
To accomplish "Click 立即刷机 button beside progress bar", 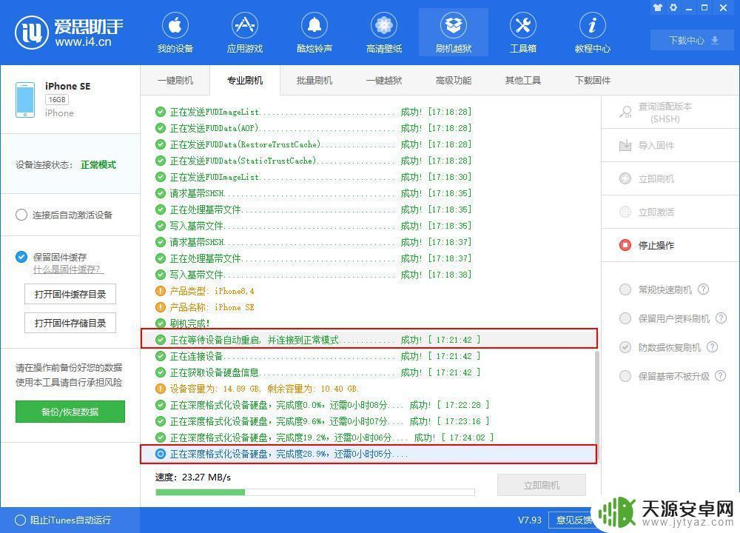I will coord(542,485).
